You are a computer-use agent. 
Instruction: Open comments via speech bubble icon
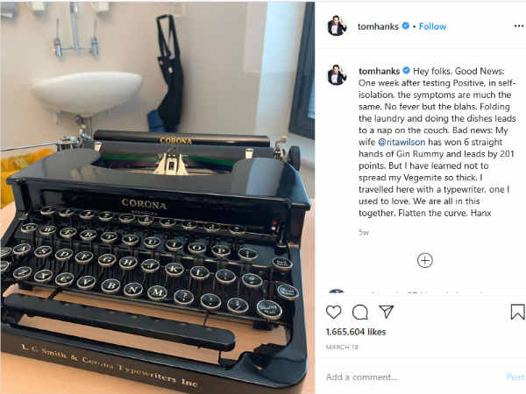(x=360, y=313)
